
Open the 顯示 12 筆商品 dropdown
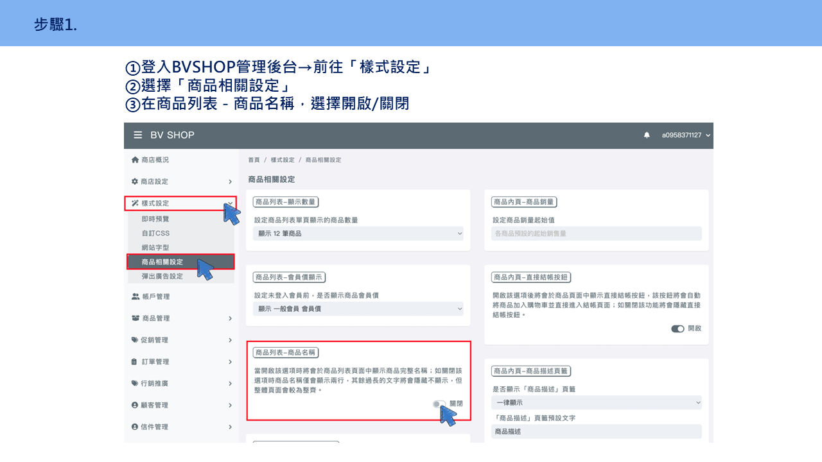[x=358, y=234]
